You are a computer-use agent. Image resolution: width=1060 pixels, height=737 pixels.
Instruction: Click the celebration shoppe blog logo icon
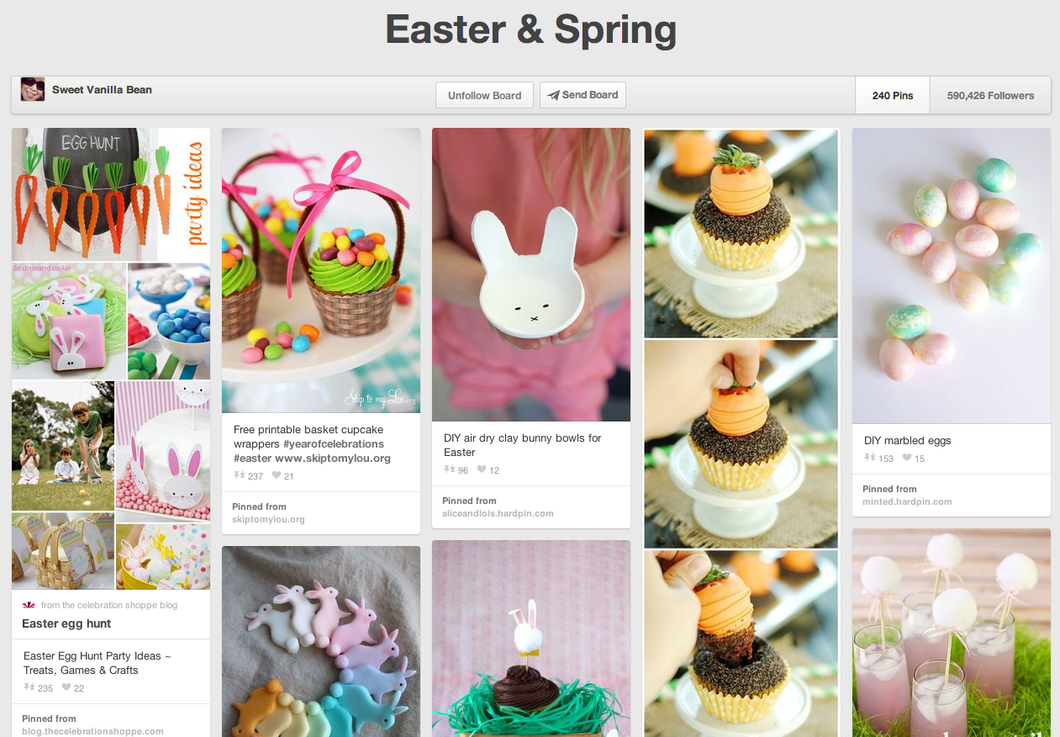(28, 605)
